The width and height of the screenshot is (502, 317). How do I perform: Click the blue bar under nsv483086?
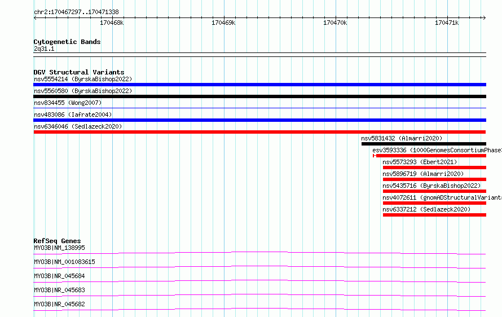[259, 120]
